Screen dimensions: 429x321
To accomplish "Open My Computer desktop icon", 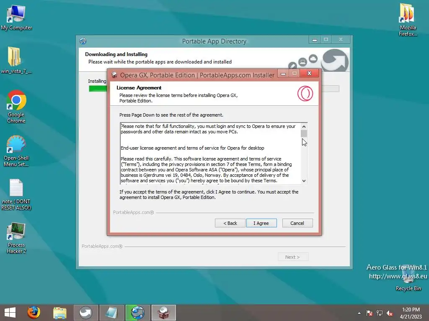I will 16,18.
